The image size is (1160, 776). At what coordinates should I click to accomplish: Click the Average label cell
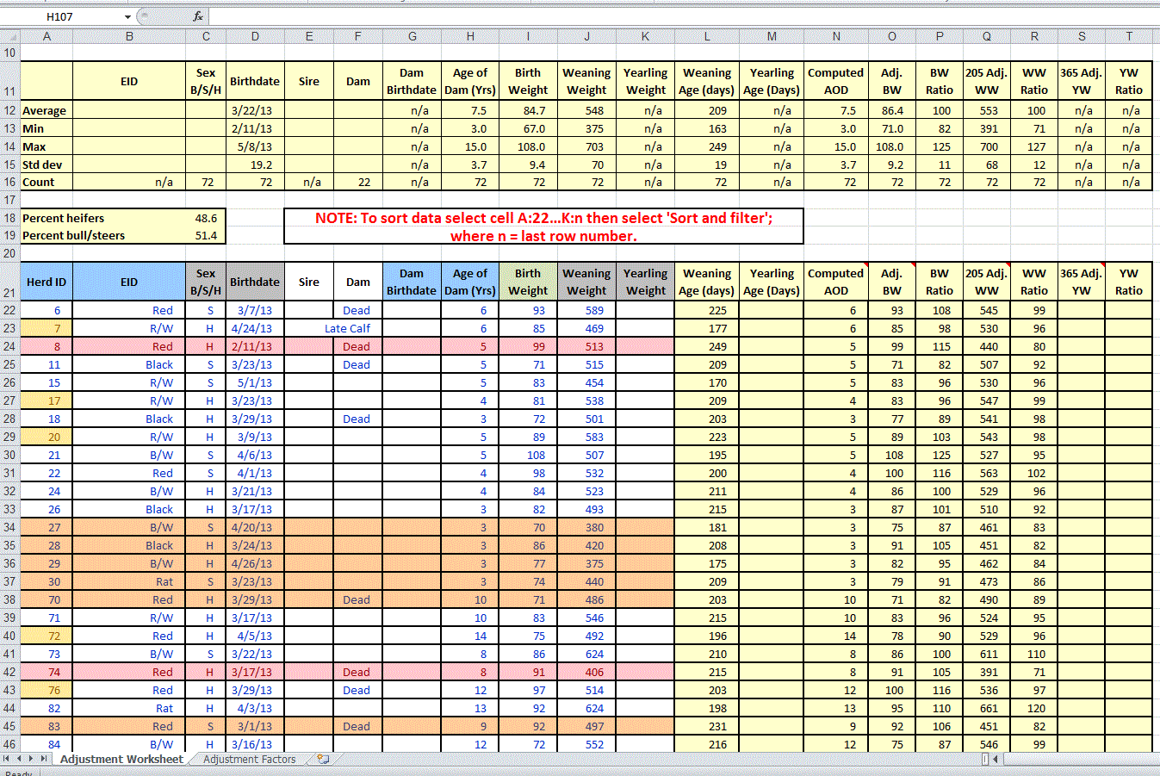pyautogui.click(x=47, y=110)
